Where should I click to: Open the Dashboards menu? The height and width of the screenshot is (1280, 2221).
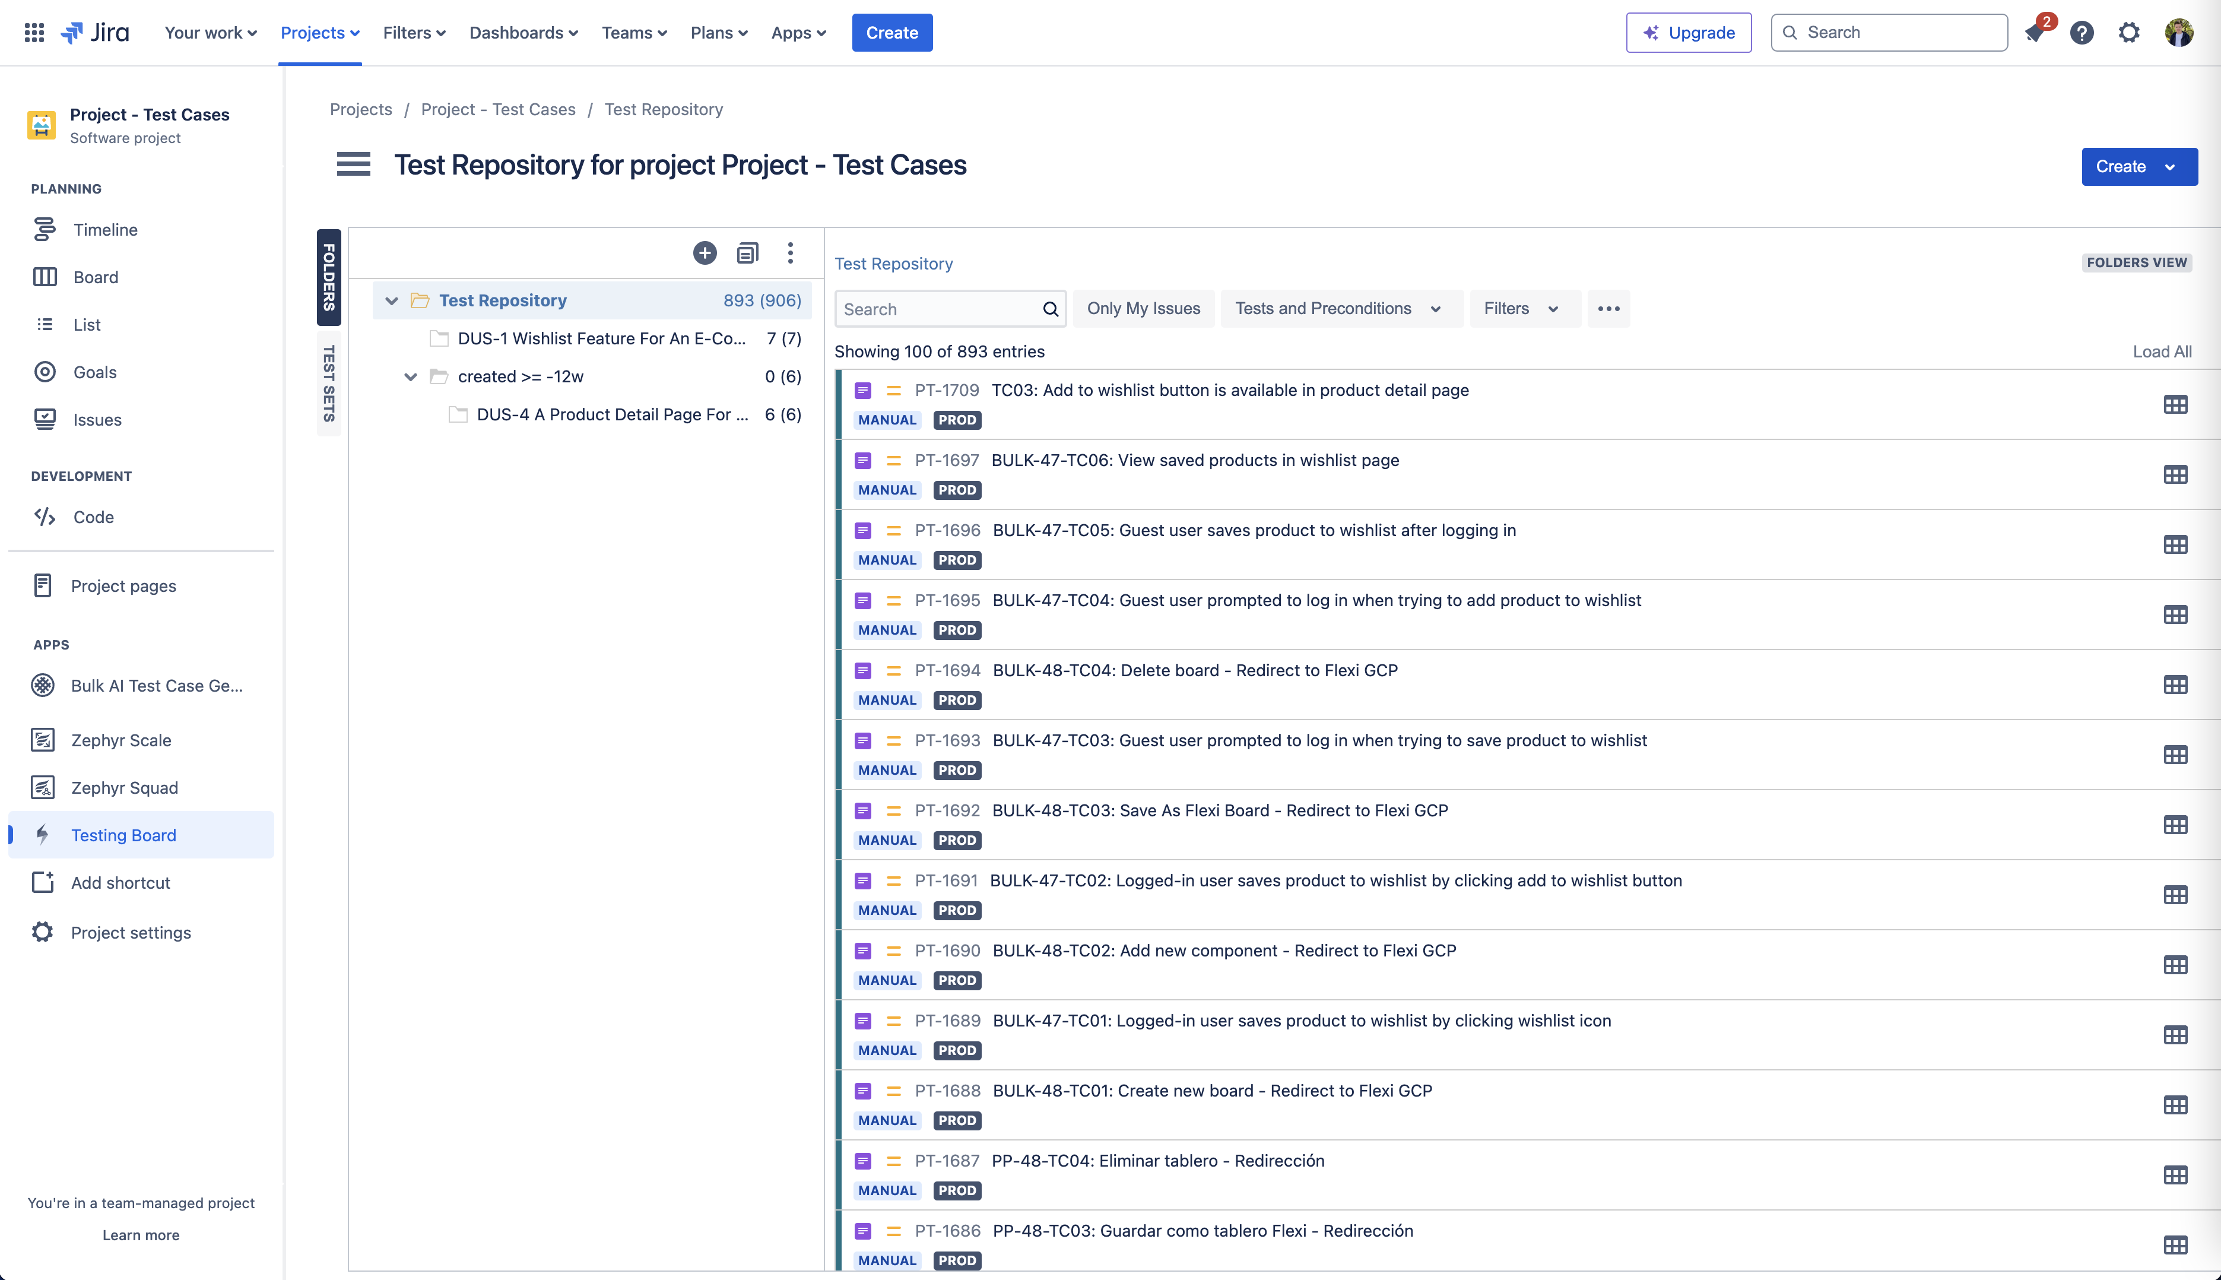[x=523, y=33]
